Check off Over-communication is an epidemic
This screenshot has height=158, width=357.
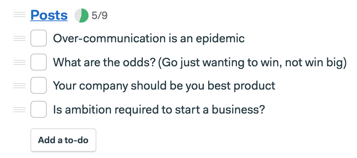39,38
